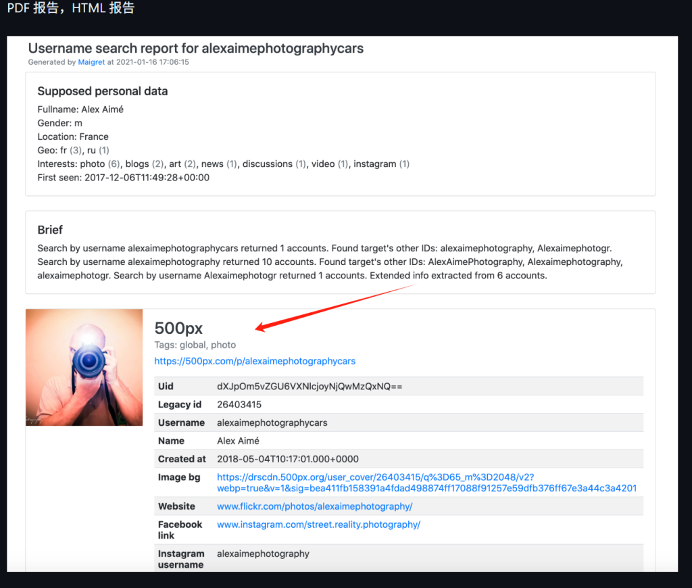Screen dimensions: 692x588
Task: Click the 'Generated by' timestamp 2021-01-16 17:06:15
Action: tap(152, 62)
